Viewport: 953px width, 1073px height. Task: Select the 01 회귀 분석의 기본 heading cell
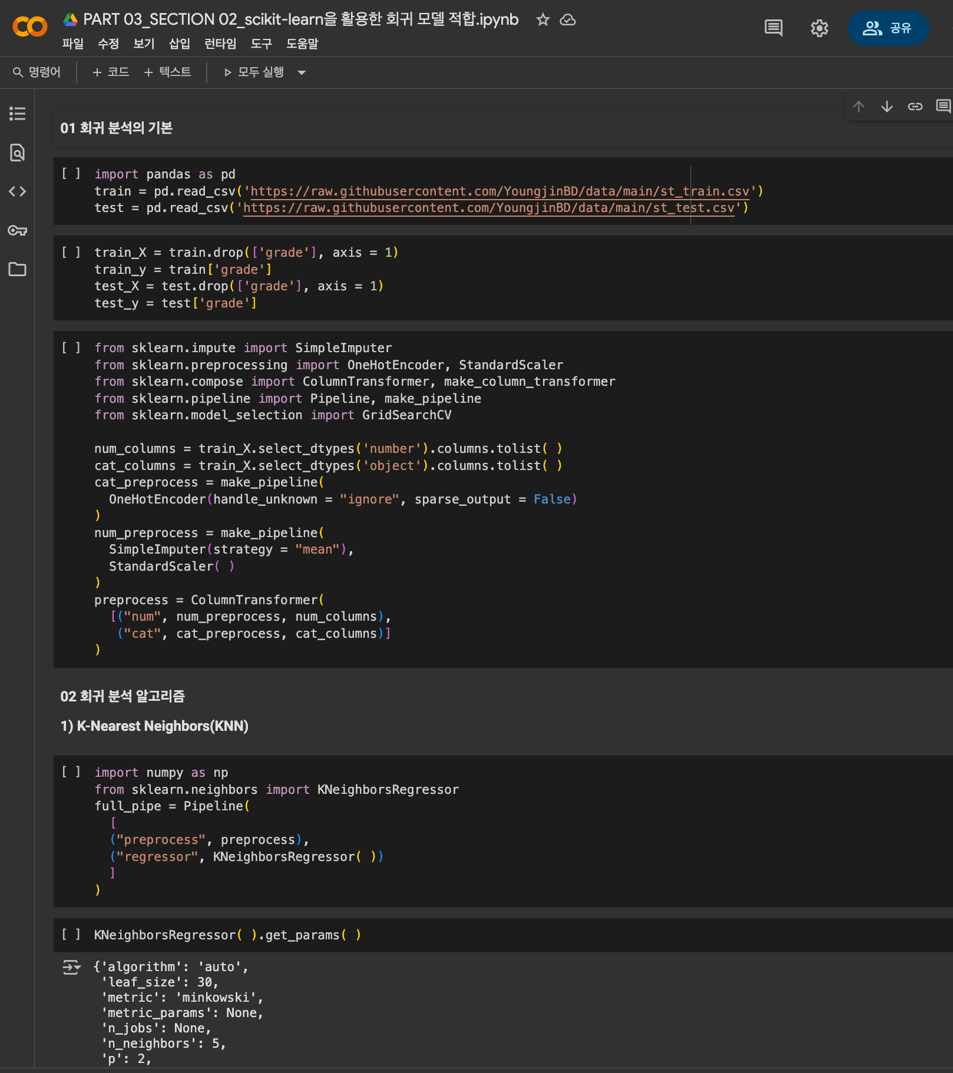(116, 128)
